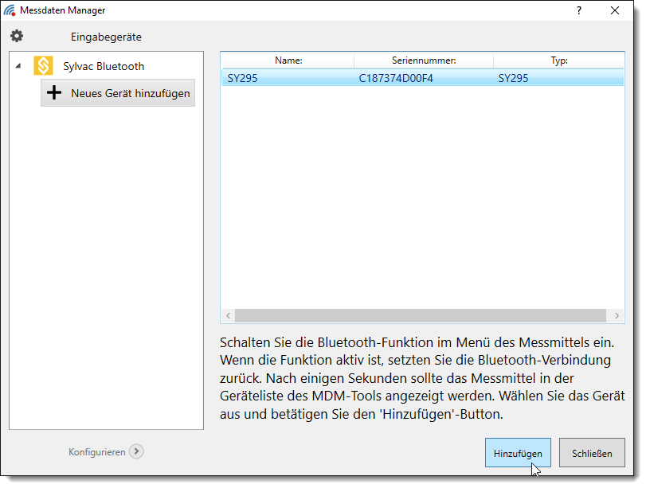Screen dimensions: 646x488
Task: Click the Typ column header
Action: 559,61
